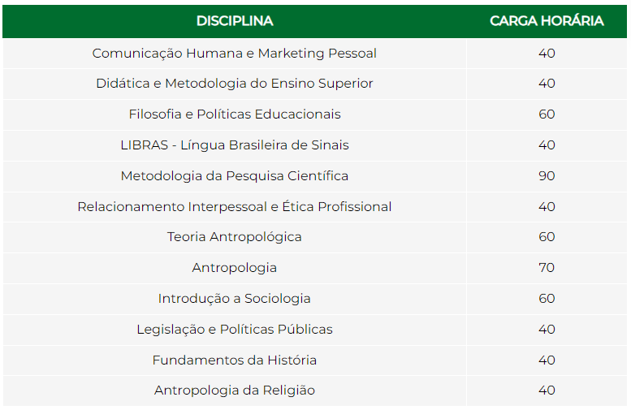Select LIBRAS - Língua Brasileira de Sinais
Image resolution: width=631 pixels, height=410 pixels.
(234, 145)
